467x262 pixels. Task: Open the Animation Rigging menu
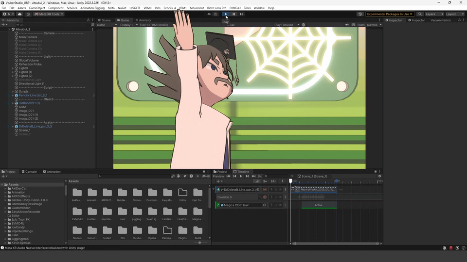point(92,8)
